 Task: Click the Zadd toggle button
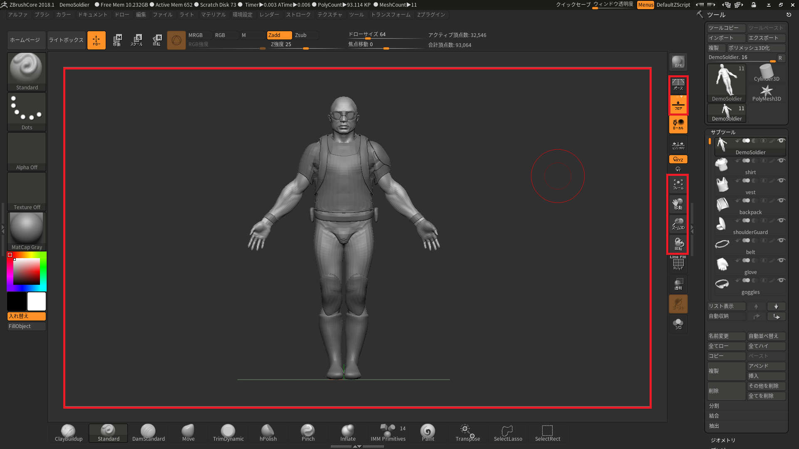point(275,35)
